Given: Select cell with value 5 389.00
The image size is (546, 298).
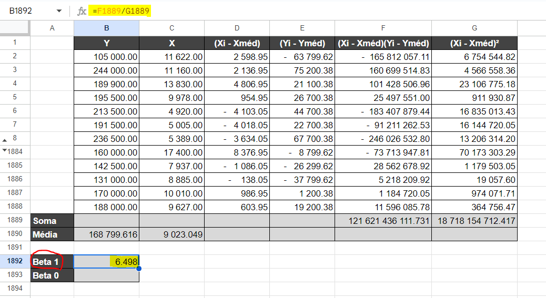Looking at the screenshot, I should click(171, 139).
